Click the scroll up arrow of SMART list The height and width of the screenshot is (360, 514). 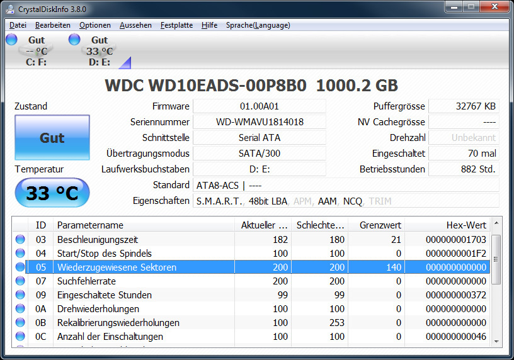[x=496, y=223]
